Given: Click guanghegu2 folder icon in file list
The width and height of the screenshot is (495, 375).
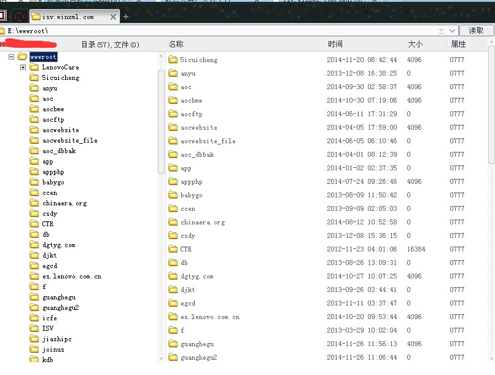Looking at the screenshot, I should (x=173, y=357).
